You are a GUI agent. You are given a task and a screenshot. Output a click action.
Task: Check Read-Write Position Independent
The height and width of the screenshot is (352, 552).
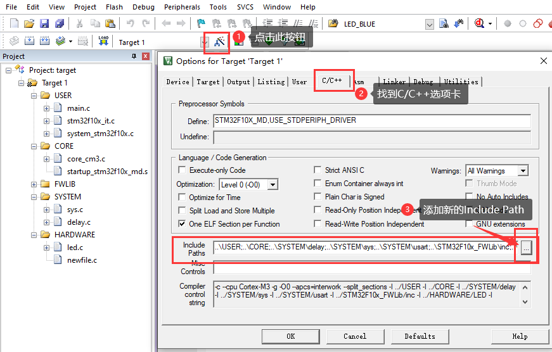click(318, 224)
